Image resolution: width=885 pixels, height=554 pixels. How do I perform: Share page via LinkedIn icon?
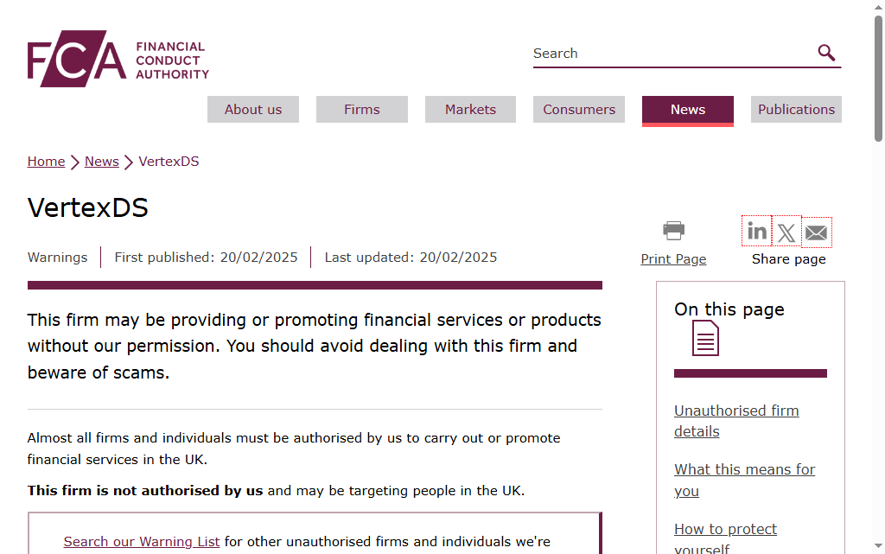[x=756, y=232]
